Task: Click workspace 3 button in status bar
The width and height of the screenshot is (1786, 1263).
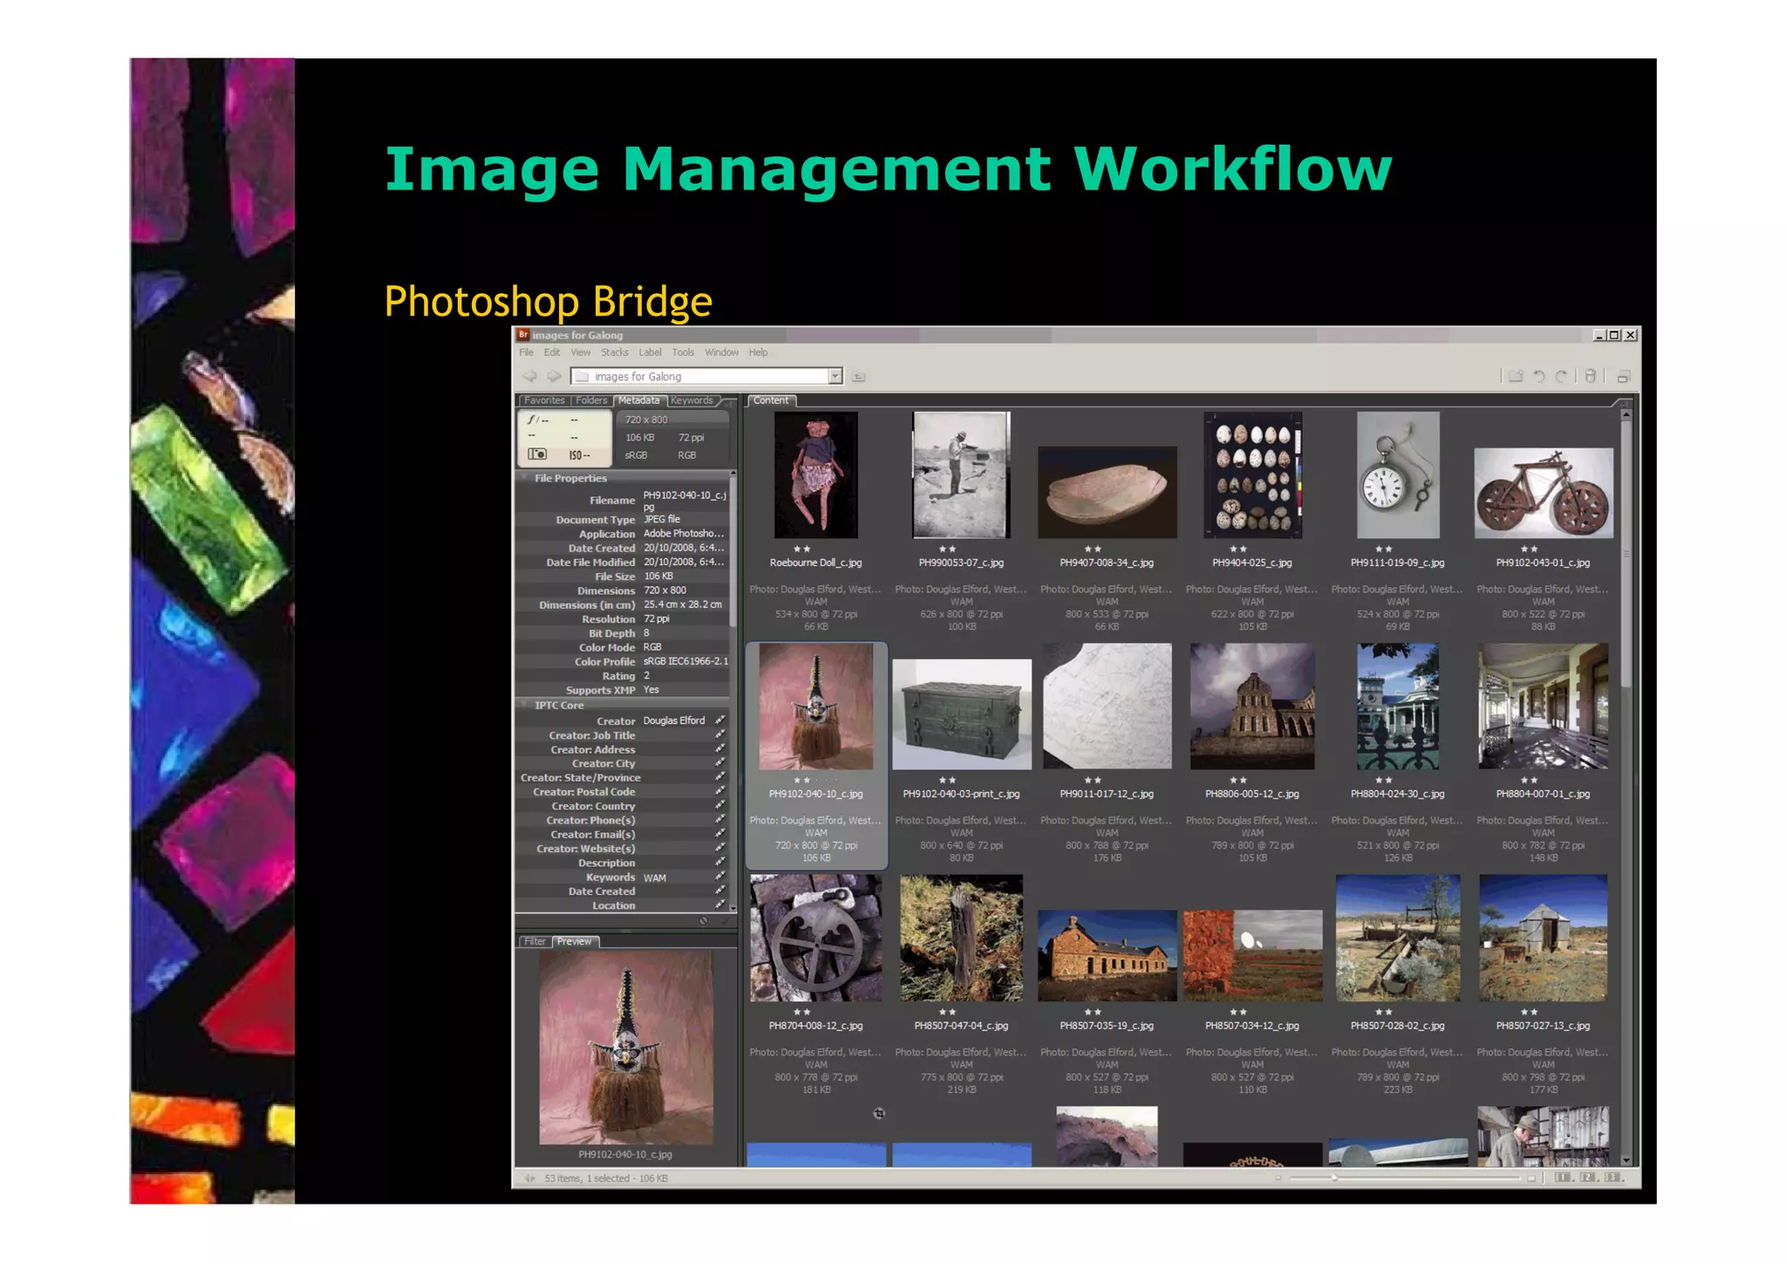Action: pyautogui.click(x=1612, y=1178)
